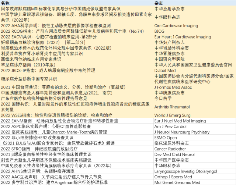236x185 pixels.
Task: Select the 剖宫产术新生儿早期基本保健 cell
Action: (x=77, y=160)
